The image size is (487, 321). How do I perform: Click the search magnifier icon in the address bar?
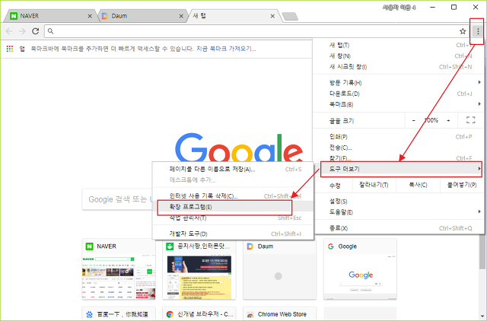pyautogui.click(x=51, y=31)
